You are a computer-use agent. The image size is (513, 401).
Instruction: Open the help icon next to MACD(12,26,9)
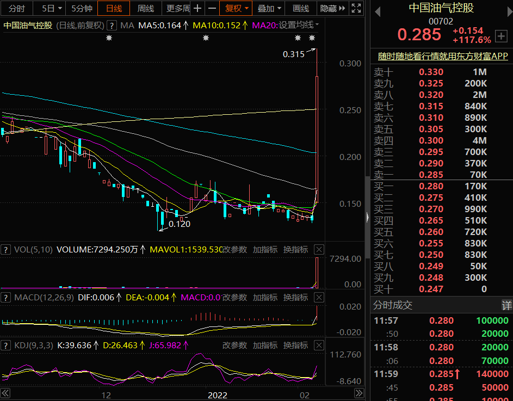(6, 298)
